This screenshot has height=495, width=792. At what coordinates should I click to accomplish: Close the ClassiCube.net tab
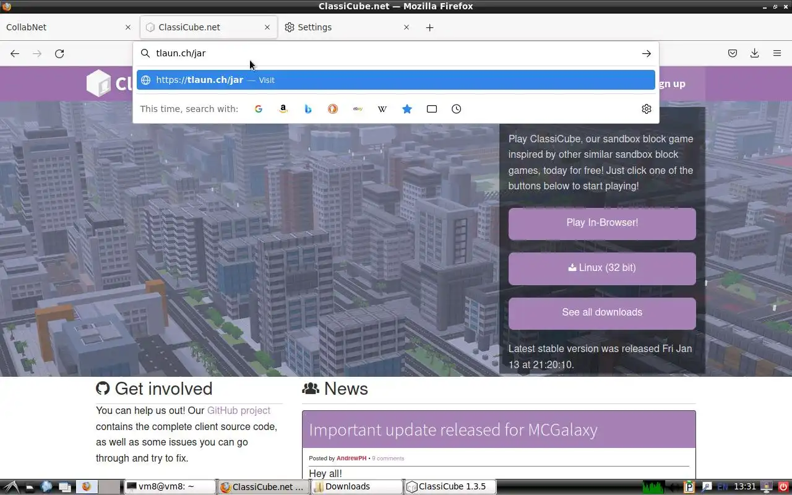267,27
